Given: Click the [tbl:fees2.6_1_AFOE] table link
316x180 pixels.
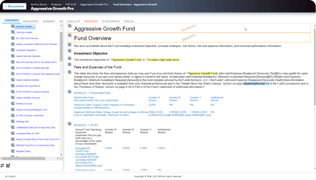Looking at the screenshot, I should (86, 125).
